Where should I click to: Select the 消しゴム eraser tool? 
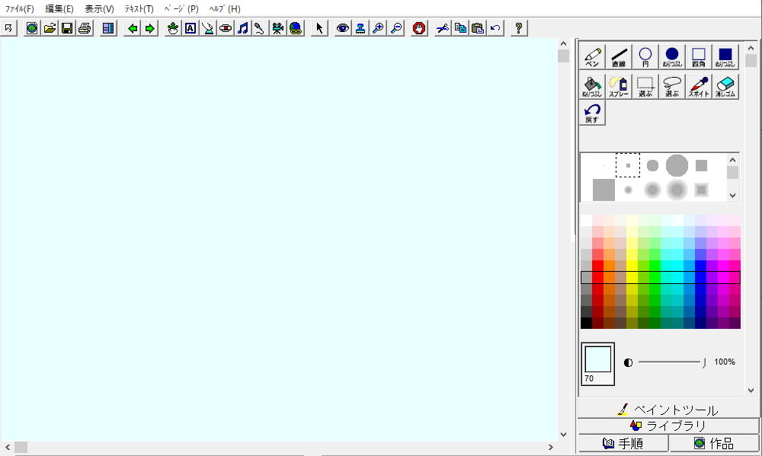(x=725, y=87)
